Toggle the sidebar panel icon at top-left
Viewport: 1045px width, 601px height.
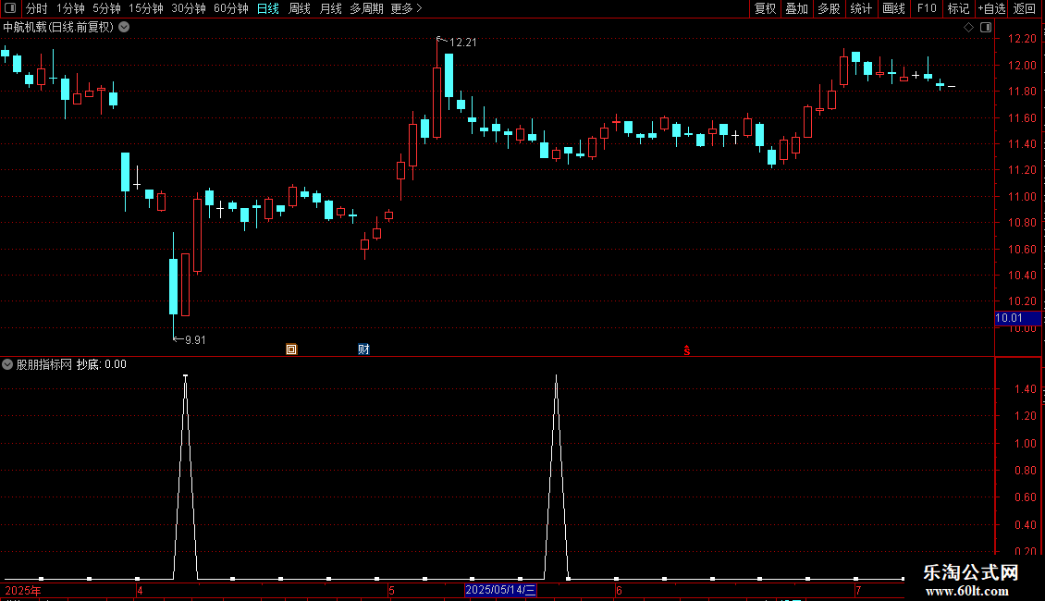pyautogui.click(x=10, y=8)
